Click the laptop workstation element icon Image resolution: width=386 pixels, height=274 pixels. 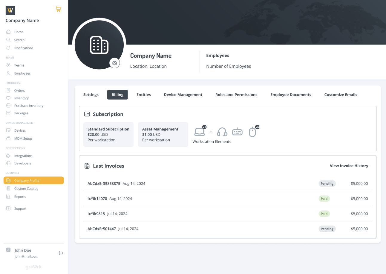point(200,132)
